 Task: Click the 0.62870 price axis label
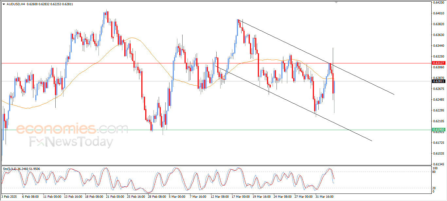pyautogui.click(x=438, y=78)
